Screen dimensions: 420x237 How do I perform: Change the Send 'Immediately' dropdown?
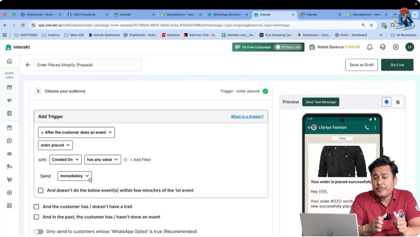[74, 175]
